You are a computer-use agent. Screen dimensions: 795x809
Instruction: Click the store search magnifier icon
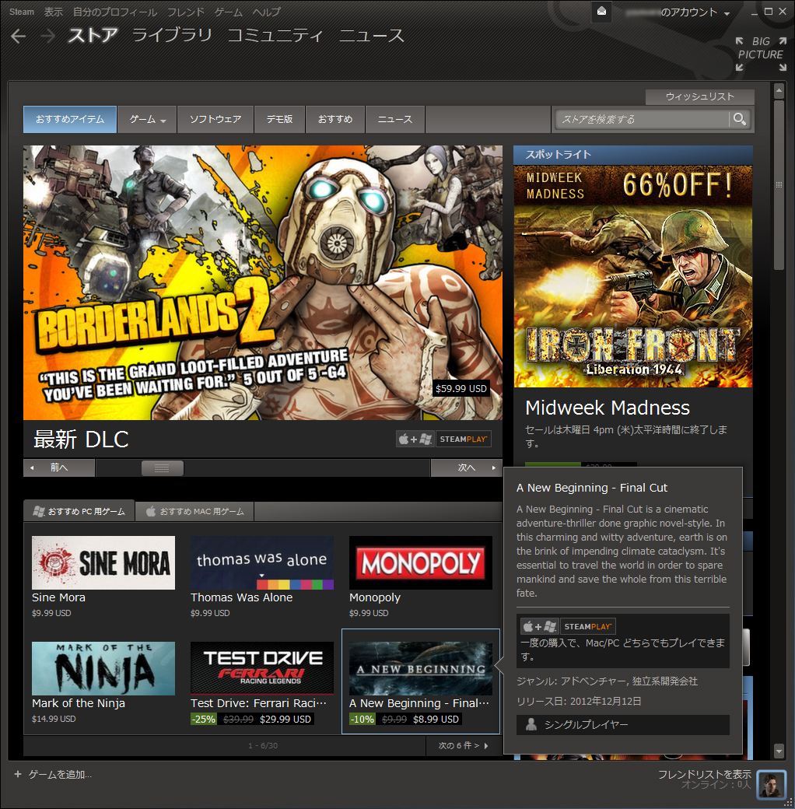pos(740,119)
